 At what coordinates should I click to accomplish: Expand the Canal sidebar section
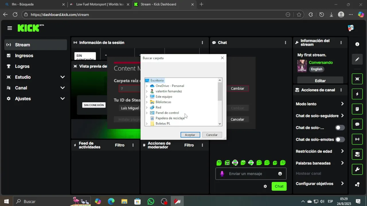point(63,88)
